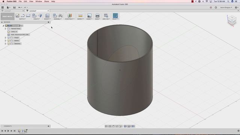Screen dimensions: 240x135
Task: Step timeline back one feature
Action: click(x=5, y=131)
